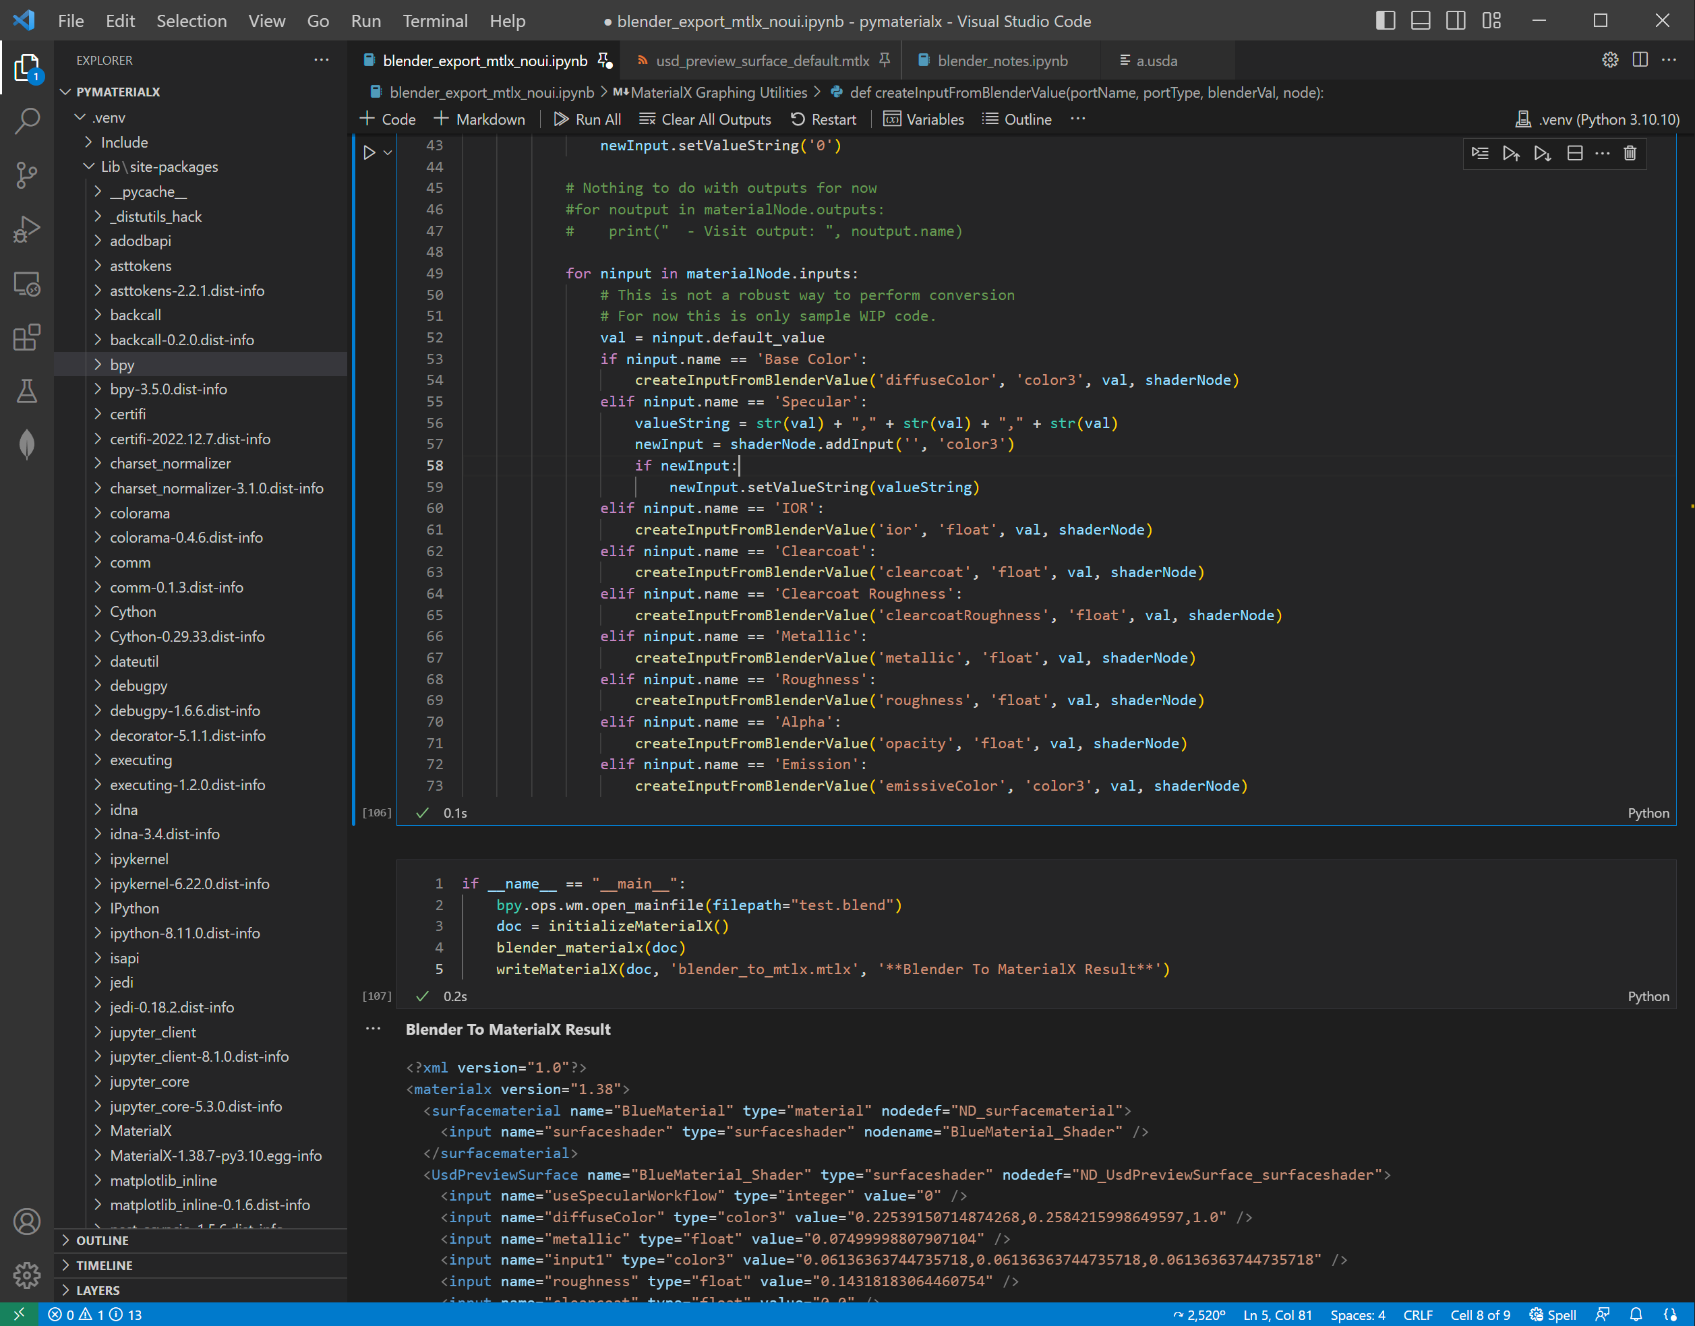Click Clear All Outputs button
The height and width of the screenshot is (1326, 1695).
tap(705, 119)
